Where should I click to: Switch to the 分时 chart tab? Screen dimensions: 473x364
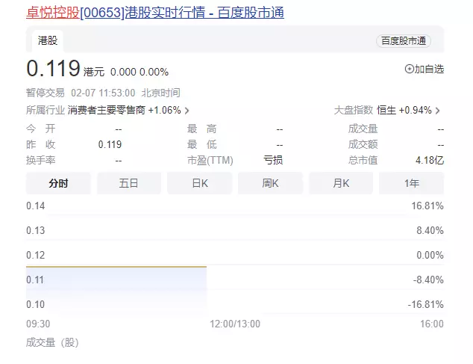58,183
